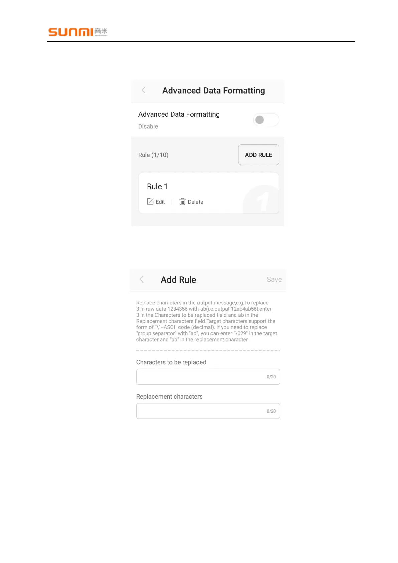The width and height of the screenshot is (398, 563).
Task: Select the Rule 1 title text
Action: 157,186
